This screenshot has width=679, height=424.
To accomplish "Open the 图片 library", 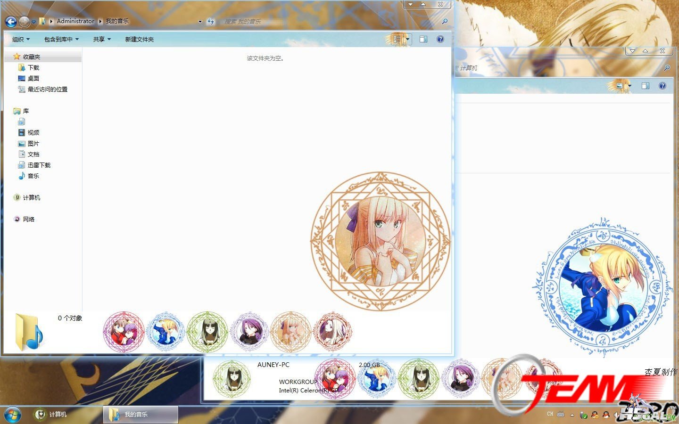I will [x=33, y=143].
